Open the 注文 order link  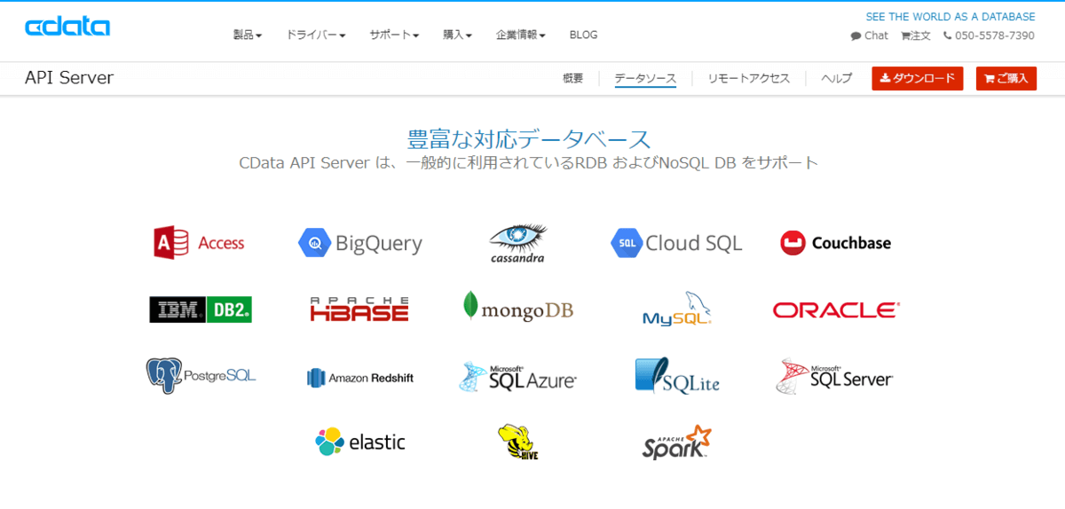pyautogui.click(x=916, y=35)
